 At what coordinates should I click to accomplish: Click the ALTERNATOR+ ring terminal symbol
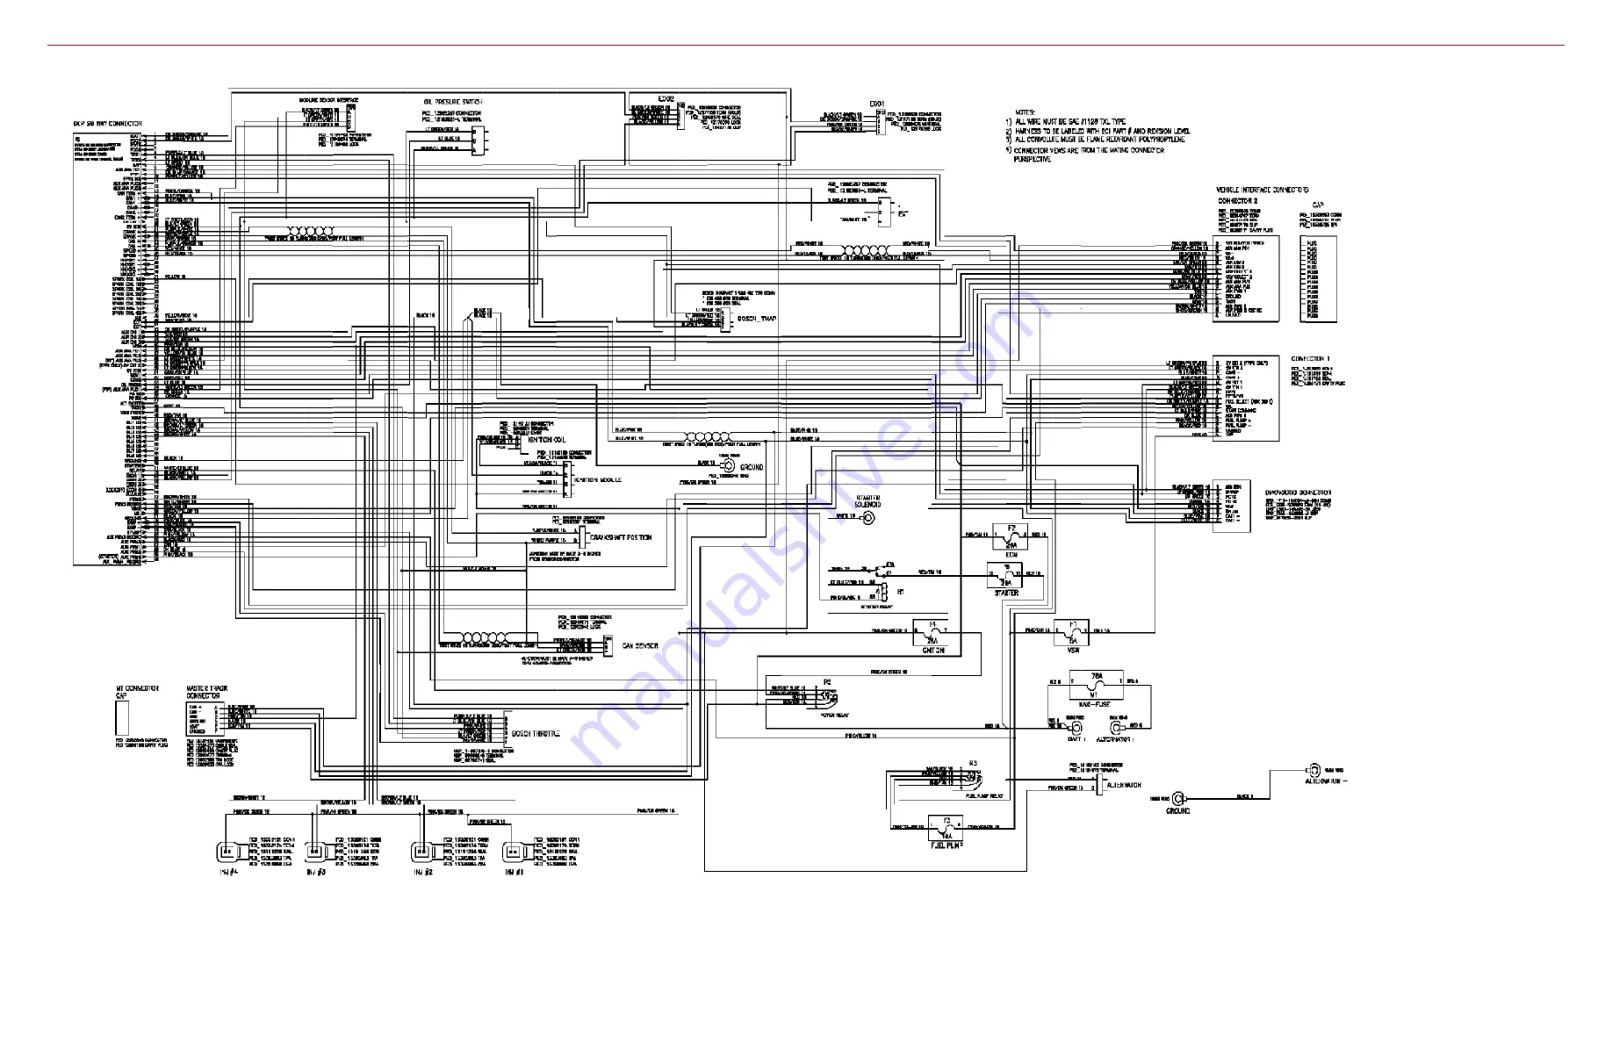pyautogui.click(x=1118, y=728)
